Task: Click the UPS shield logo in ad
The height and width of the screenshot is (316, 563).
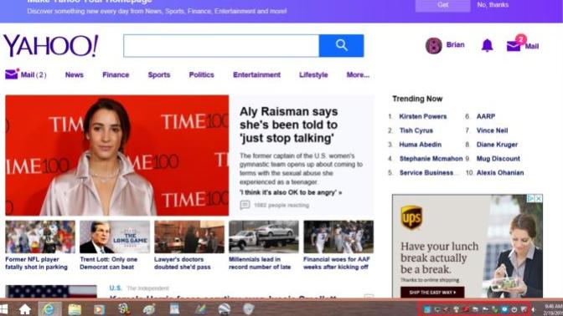Action: coord(411,217)
